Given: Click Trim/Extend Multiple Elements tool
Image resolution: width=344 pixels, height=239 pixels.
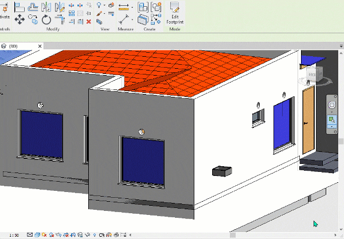Looking at the screenshot, I should (80, 21).
